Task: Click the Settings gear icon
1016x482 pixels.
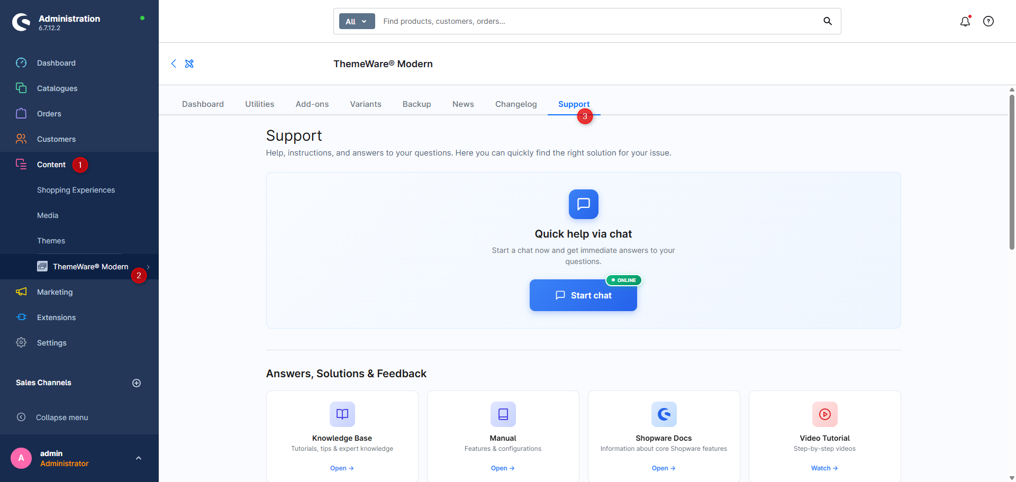Action: (x=21, y=343)
